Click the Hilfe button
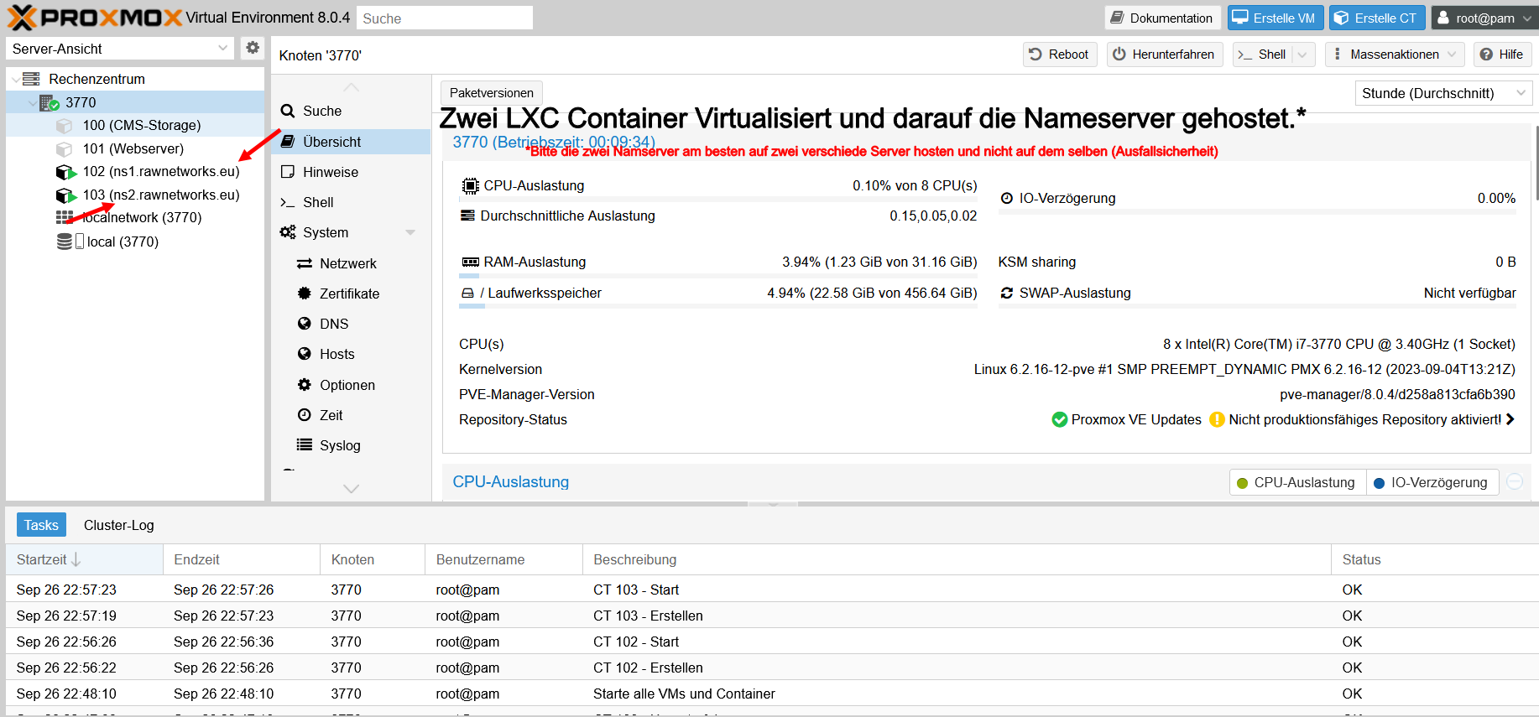1539x717 pixels. click(1502, 55)
